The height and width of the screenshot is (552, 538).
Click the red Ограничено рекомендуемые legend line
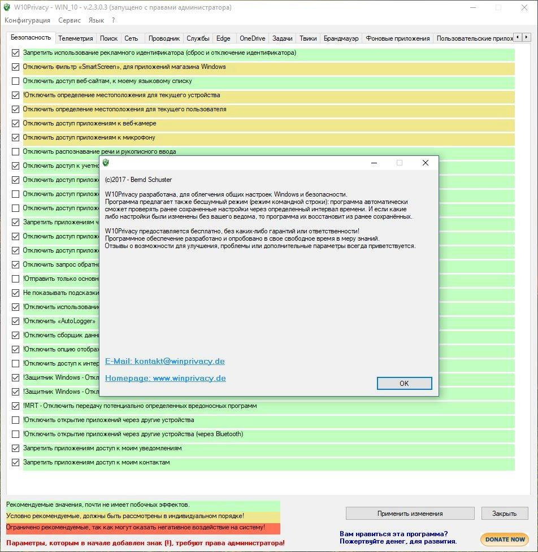point(143,528)
